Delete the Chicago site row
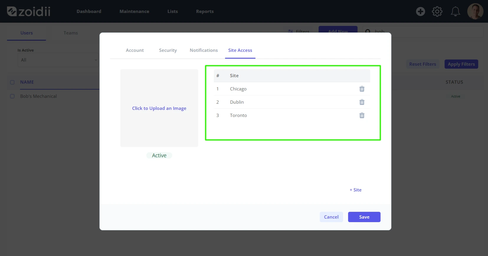Image resolution: width=488 pixels, height=256 pixels. click(362, 89)
